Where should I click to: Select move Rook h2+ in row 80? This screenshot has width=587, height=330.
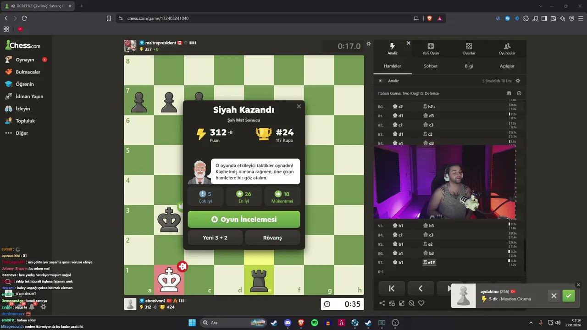point(429,106)
